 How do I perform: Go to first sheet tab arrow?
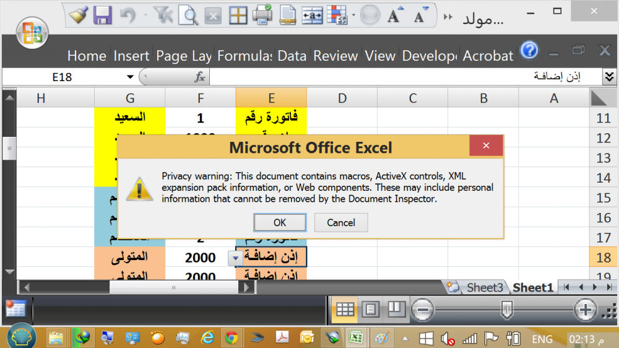tap(566, 287)
